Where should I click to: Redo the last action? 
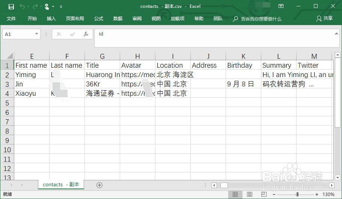(x=35, y=6)
